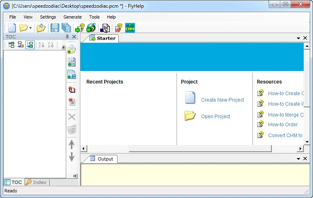Move item up with up arrow

point(71,144)
